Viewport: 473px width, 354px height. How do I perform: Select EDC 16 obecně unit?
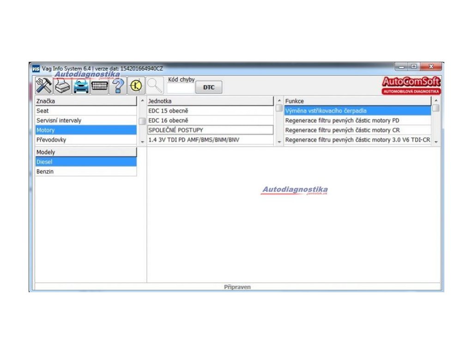click(210, 120)
